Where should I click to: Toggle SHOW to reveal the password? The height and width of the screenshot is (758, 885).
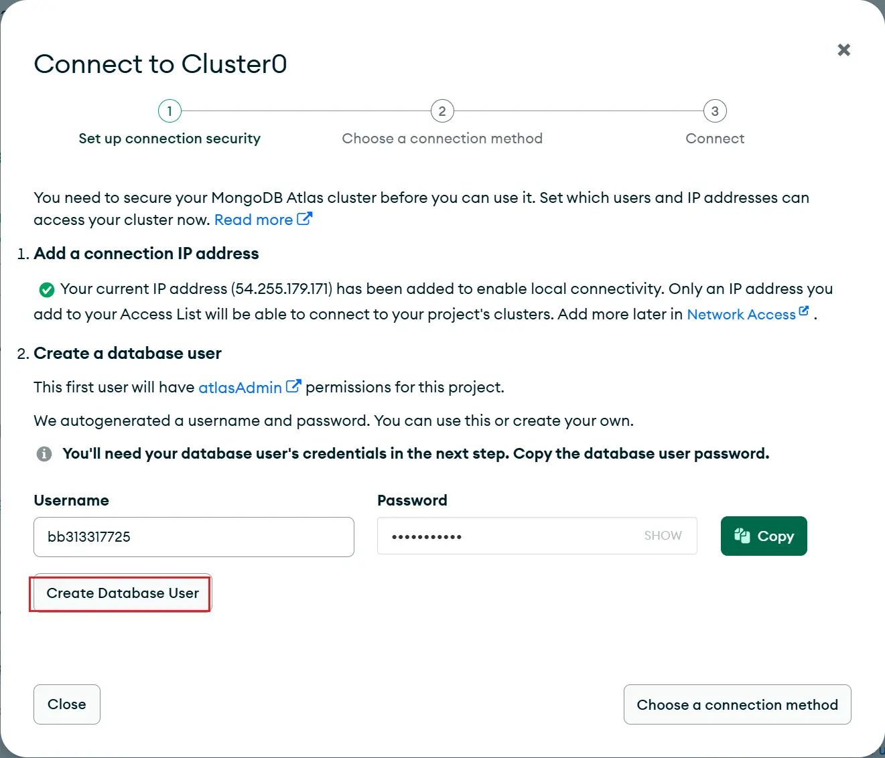tap(663, 536)
